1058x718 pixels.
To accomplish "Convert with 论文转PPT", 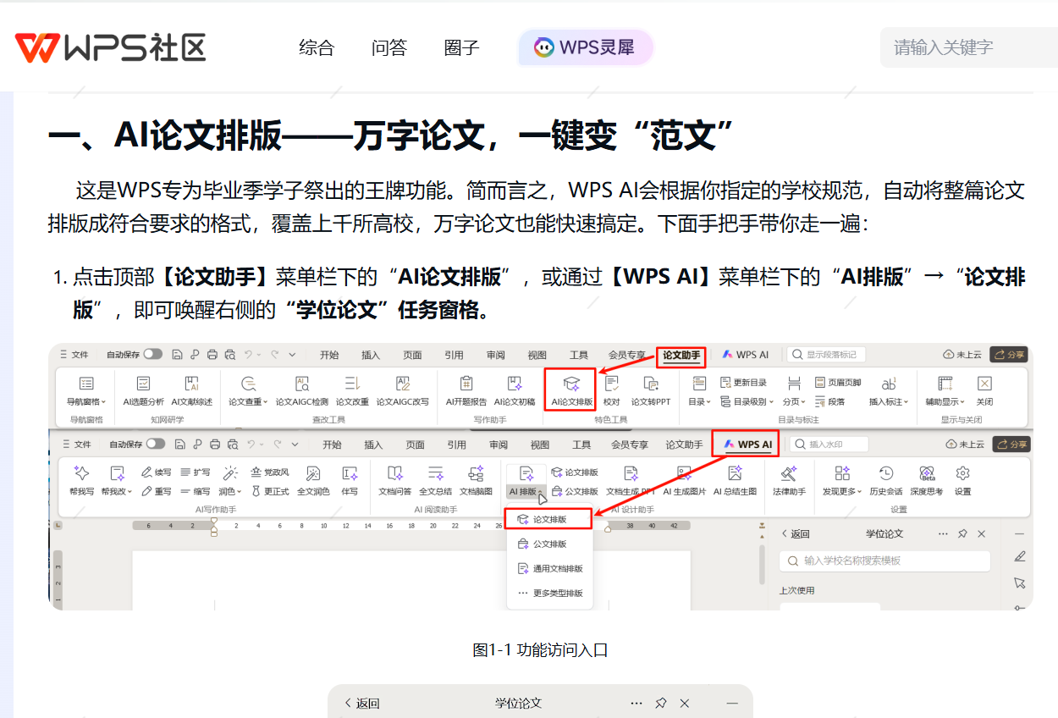I will (x=651, y=391).
